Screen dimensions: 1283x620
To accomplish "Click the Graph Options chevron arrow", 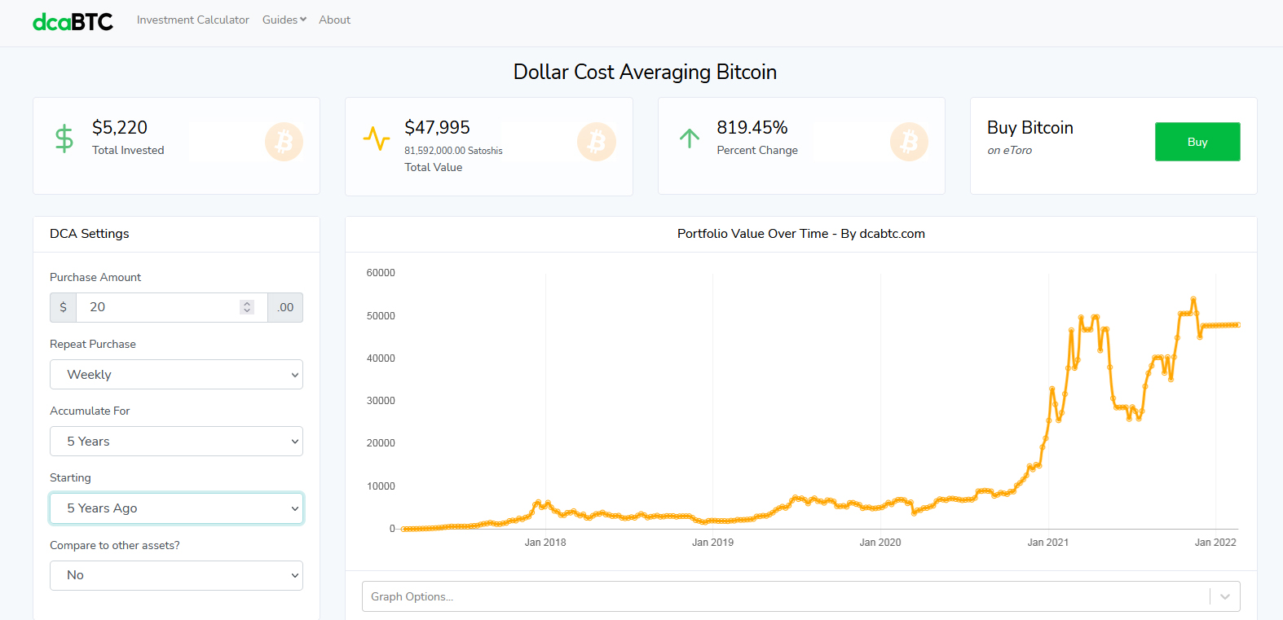I will pyautogui.click(x=1224, y=596).
